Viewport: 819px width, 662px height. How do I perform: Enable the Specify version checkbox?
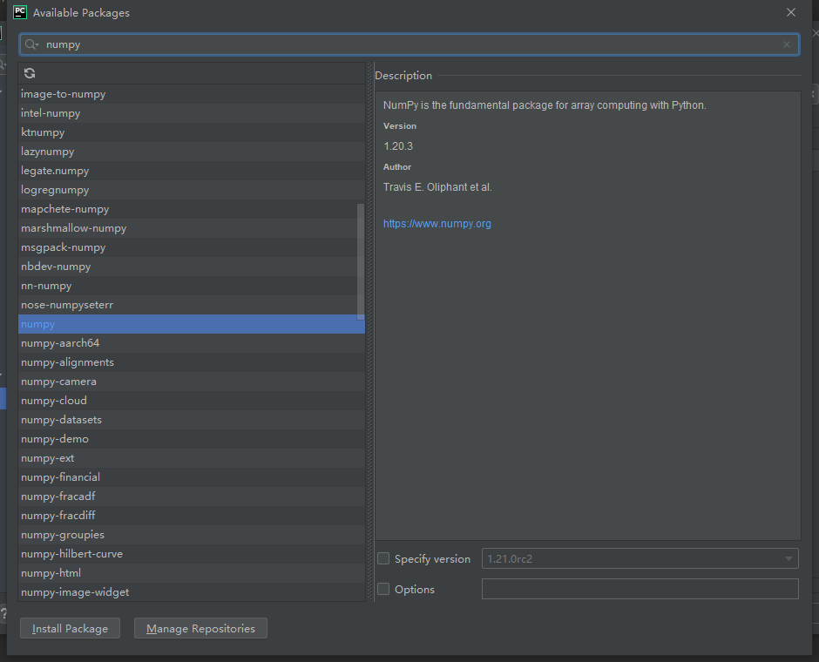point(383,558)
